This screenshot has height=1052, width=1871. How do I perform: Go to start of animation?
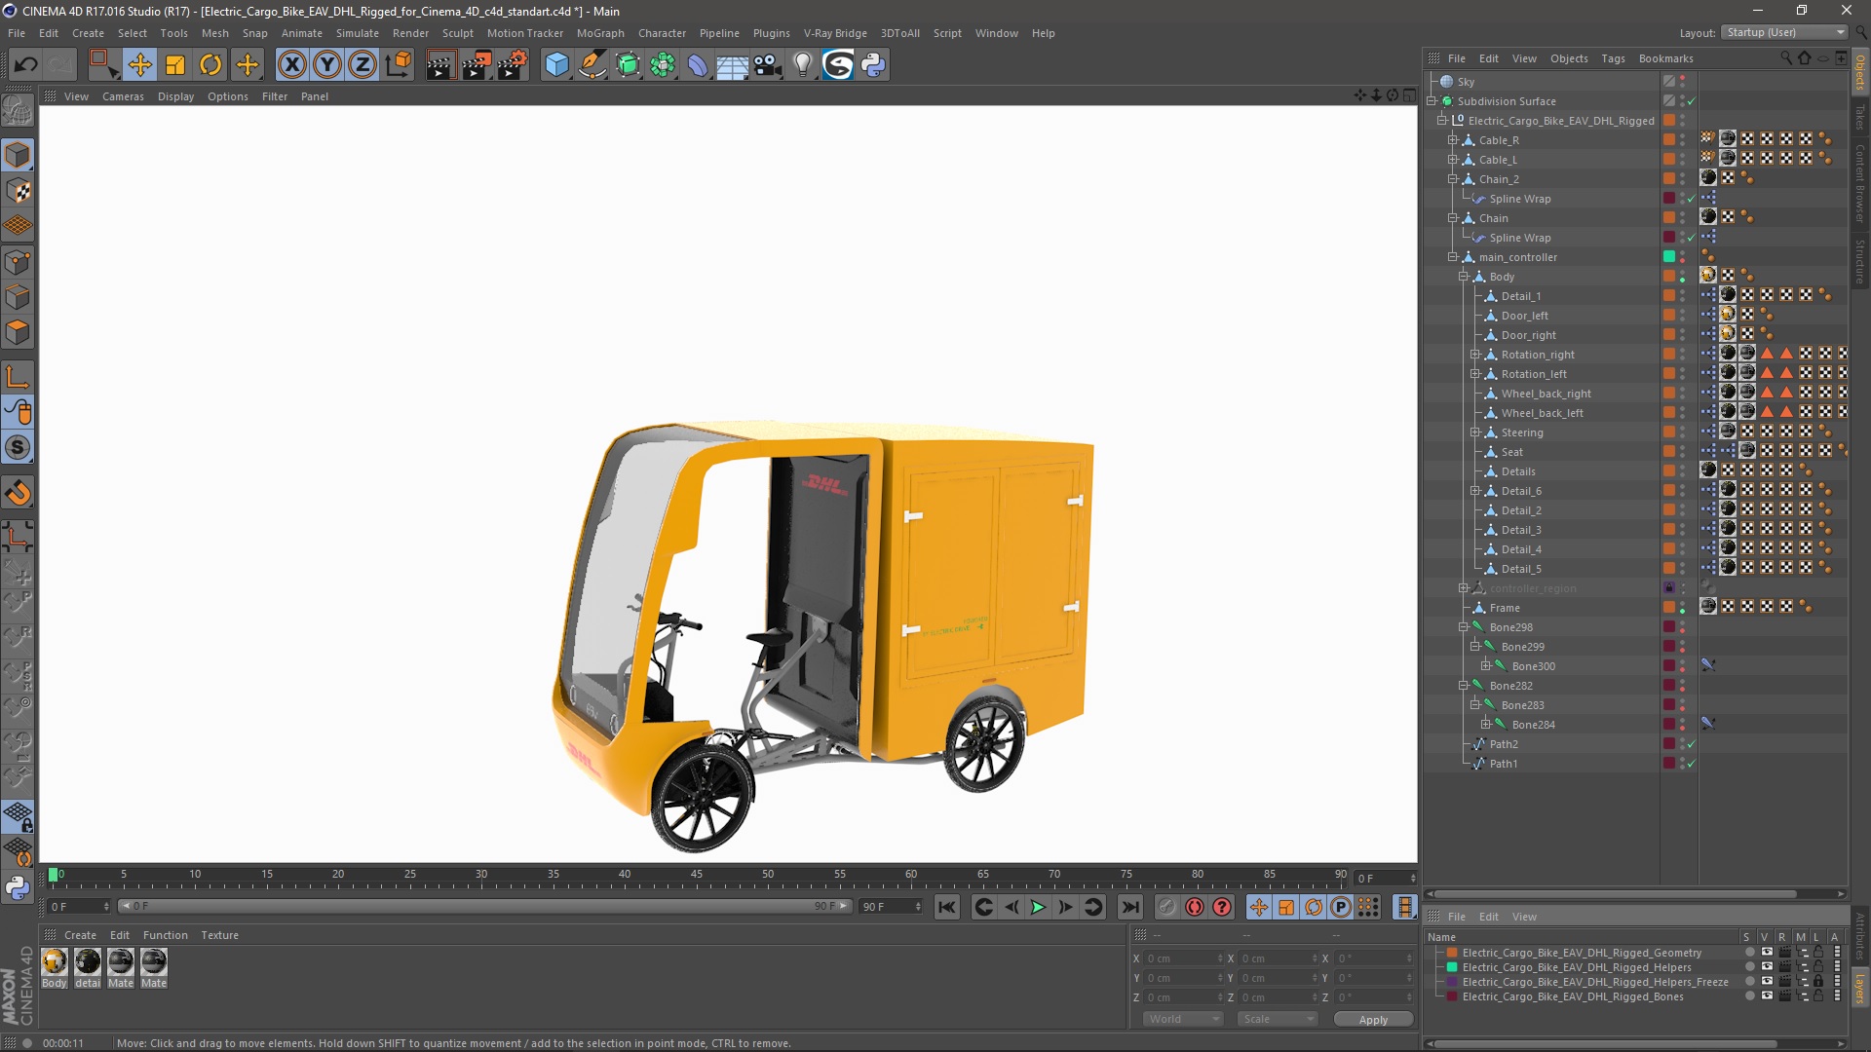(x=946, y=907)
